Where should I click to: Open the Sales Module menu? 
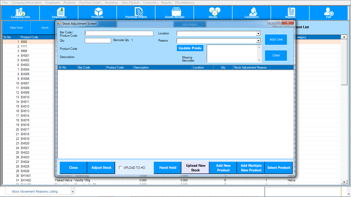131,3
